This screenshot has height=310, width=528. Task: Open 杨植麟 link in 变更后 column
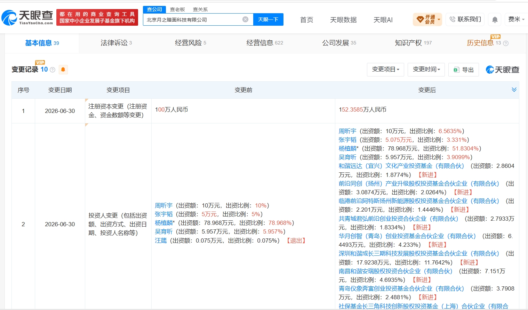pos(347,148)
